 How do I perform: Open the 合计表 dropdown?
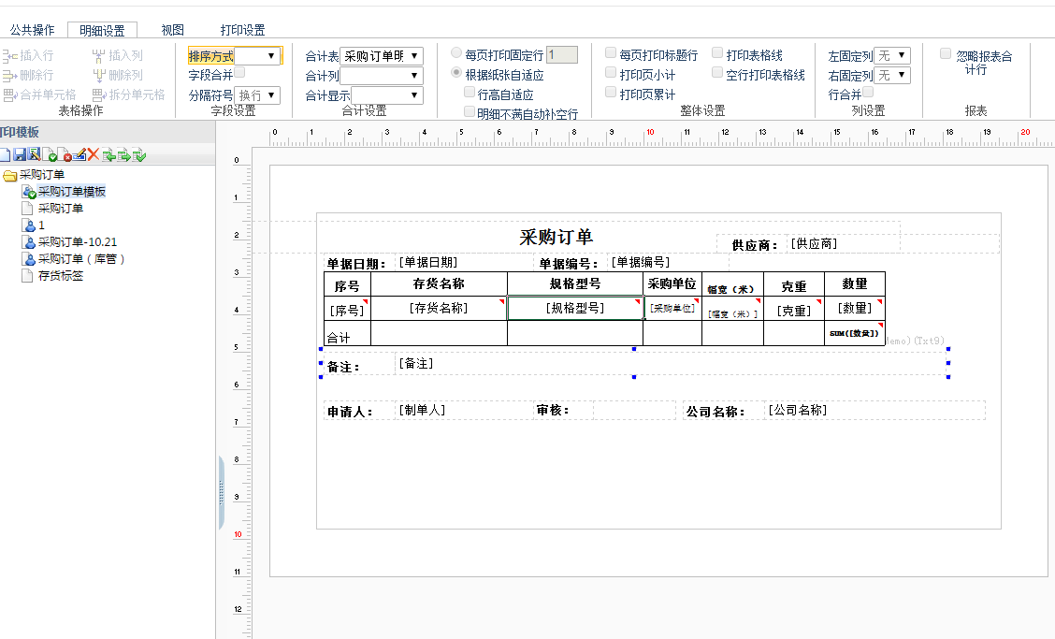pyautogui.click(x=381, y=56)
